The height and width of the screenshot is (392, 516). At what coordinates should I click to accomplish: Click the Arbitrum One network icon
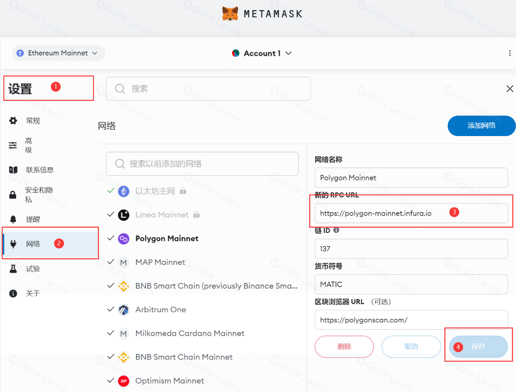(x=124, y=310)
